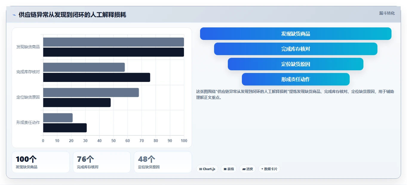Click the gray bar for 完成库存核对

click(x=84, y=67)
